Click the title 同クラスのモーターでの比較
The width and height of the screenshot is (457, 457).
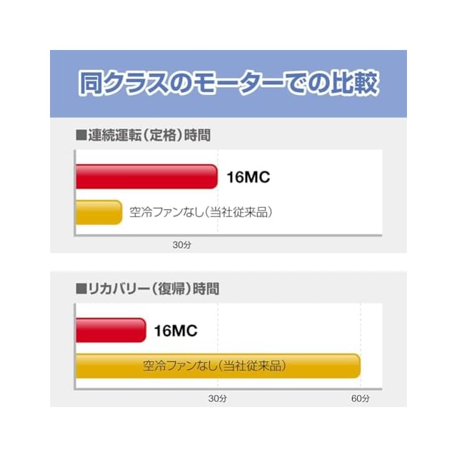tap(228, 84)
